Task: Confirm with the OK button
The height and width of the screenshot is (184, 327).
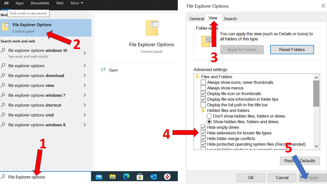Action: point(251,178)
